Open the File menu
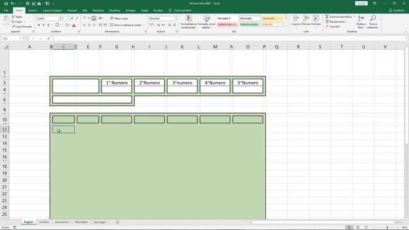The image size is (409, 230). click(6, 10)
